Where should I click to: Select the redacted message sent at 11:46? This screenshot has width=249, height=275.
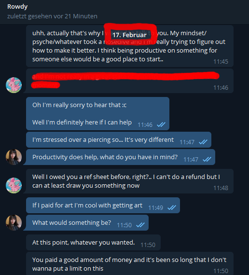pos(130,81)
